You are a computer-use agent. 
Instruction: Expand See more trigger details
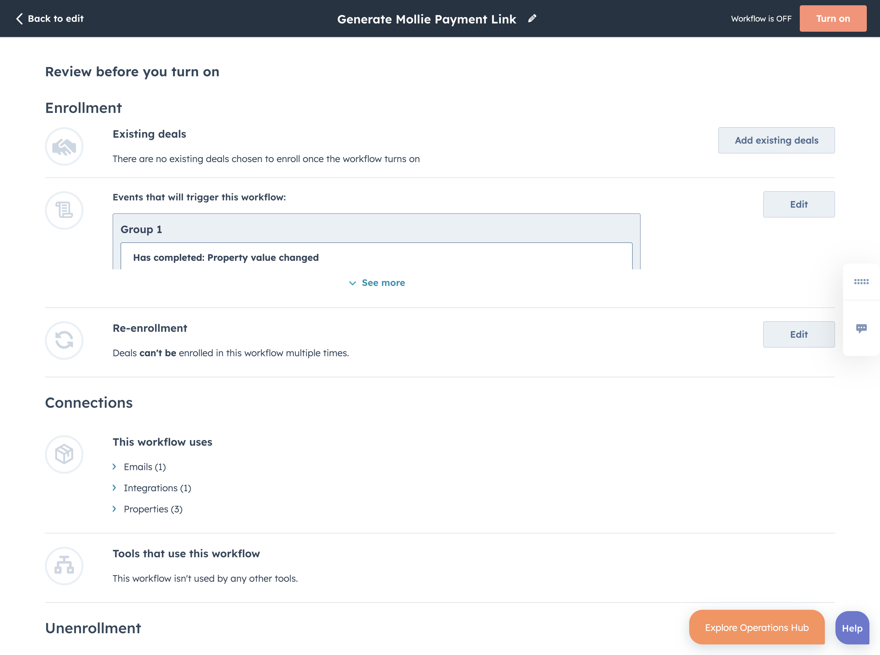click(377, 283)
